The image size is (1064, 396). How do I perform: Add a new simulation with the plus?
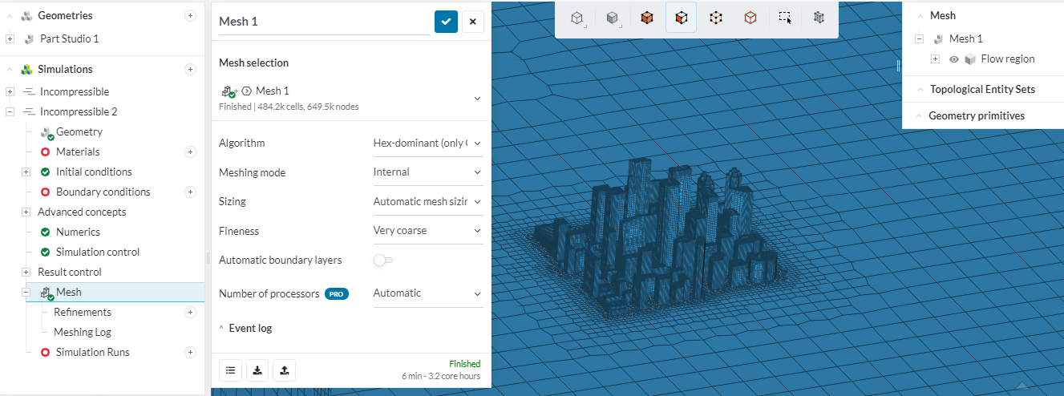point(190,69)
